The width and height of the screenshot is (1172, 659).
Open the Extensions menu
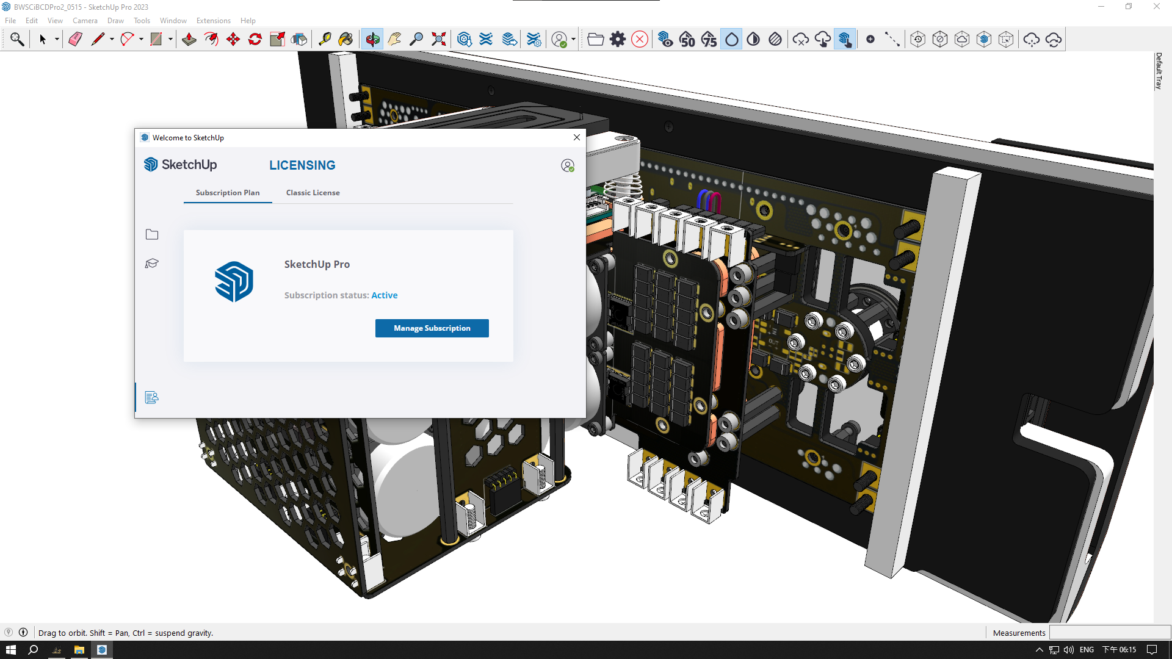click(x=213, y=20)
